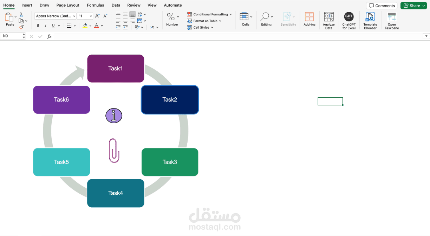The height and width of the screenshot is (236, 430).
Task: Open Conditional Formatting menu
Action: [209, 14]
